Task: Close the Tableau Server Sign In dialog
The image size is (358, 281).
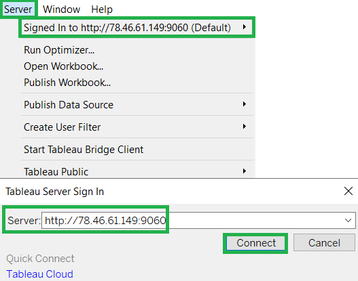Action: pyautogui.click(x=348, y=191)
